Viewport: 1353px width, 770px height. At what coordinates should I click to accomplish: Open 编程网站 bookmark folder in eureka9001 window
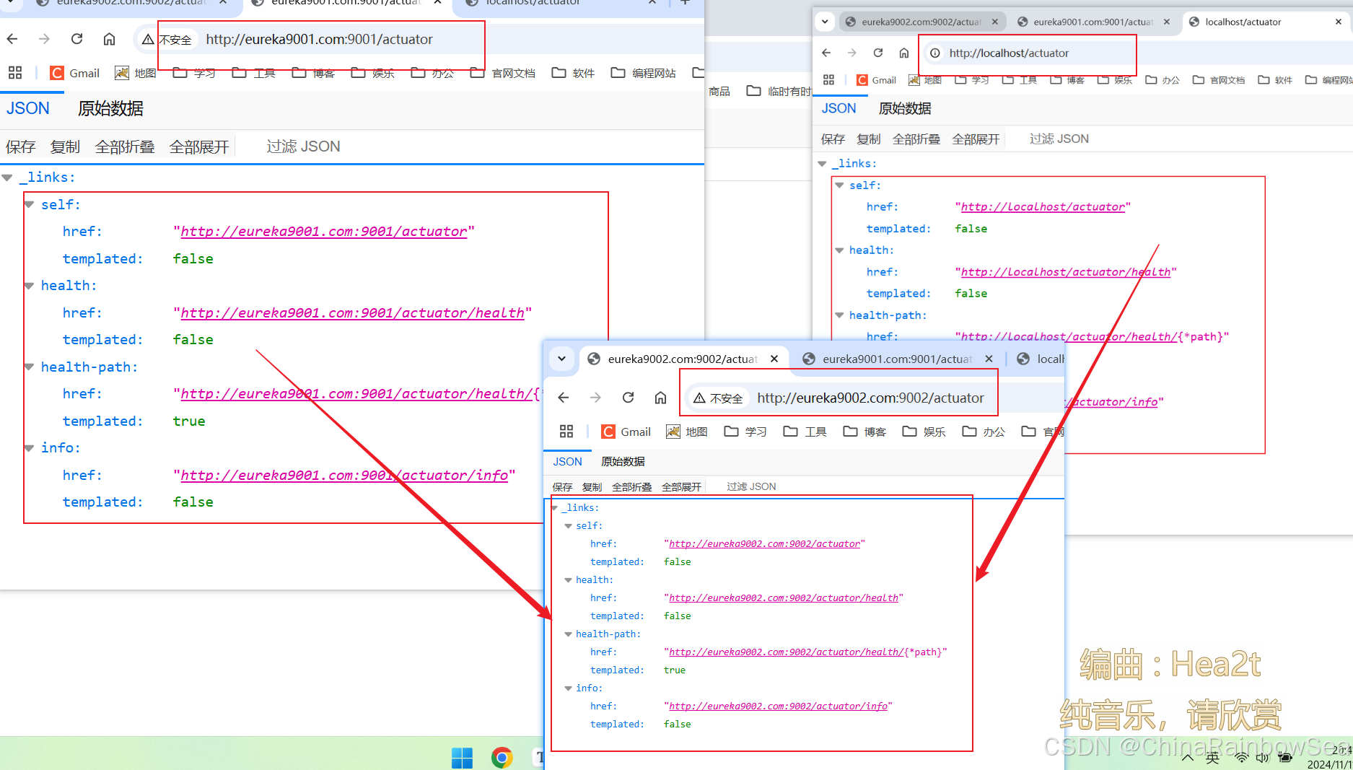click(x=644, y=73)
